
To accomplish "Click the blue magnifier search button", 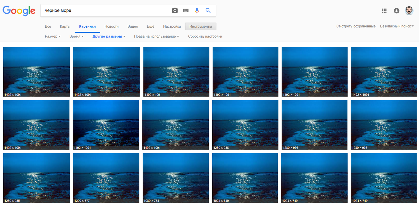I will click(208, 11).
